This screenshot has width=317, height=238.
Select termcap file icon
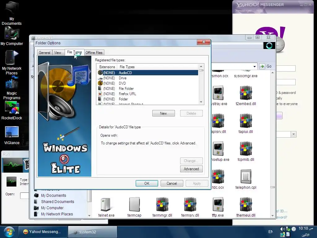(134, 207)
